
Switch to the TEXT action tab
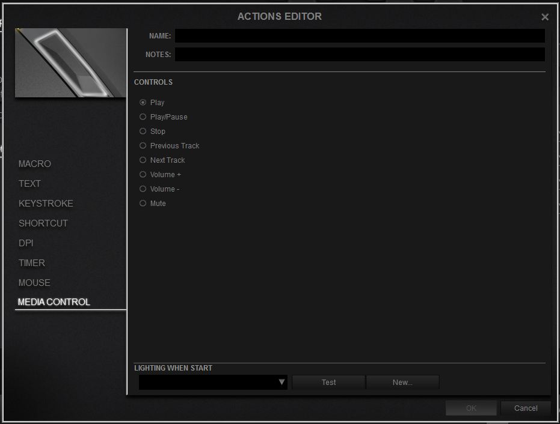tap(29, 183)
